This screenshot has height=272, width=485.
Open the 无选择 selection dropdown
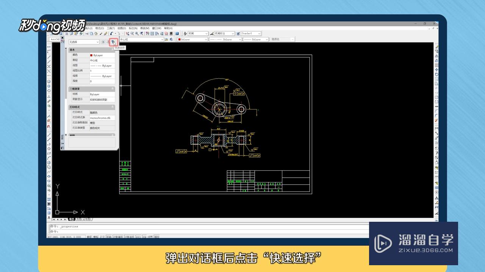coord(84,42)
